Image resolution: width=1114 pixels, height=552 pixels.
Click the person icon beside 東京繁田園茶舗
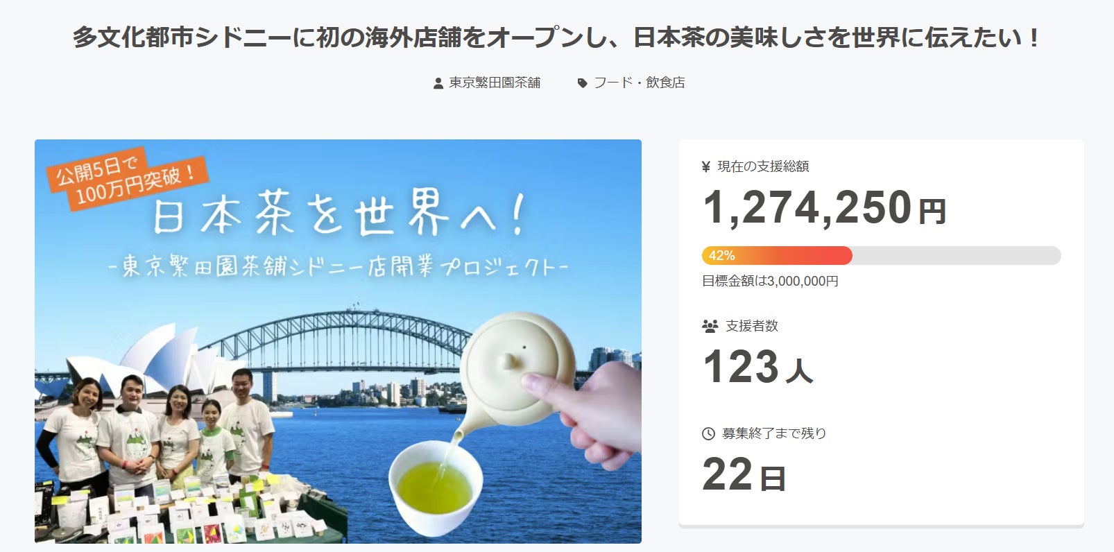click(438, 83)
